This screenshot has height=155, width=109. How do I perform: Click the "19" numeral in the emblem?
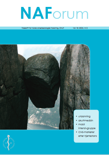tap(6, 143)
